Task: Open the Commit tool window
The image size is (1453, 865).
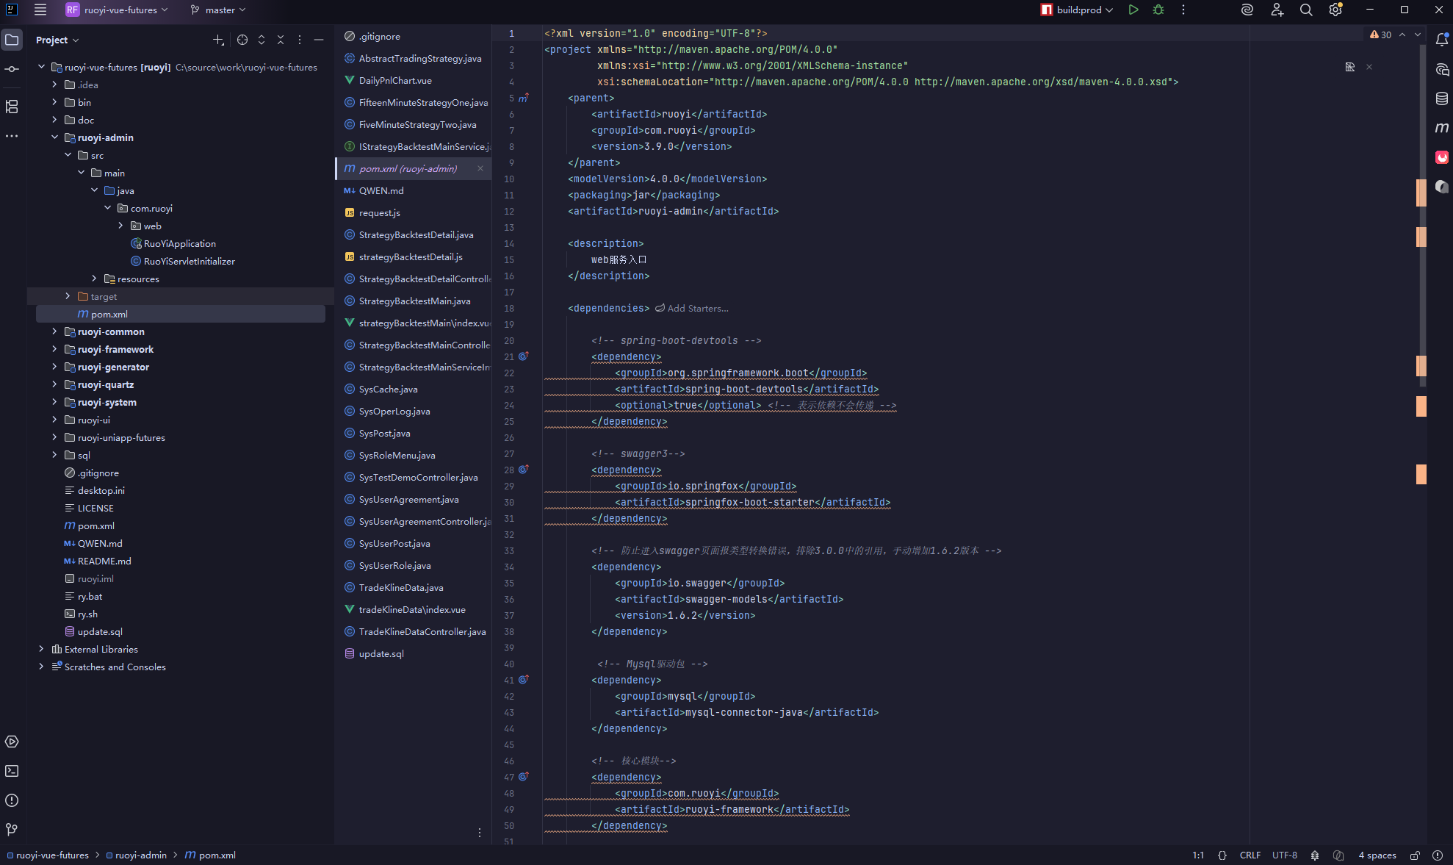Action: click(12, 69)
